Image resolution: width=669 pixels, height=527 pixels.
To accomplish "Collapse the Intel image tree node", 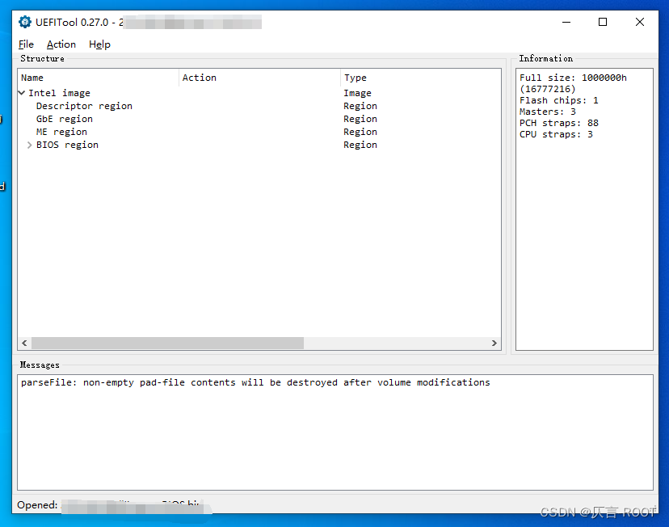I will point(21,93).
